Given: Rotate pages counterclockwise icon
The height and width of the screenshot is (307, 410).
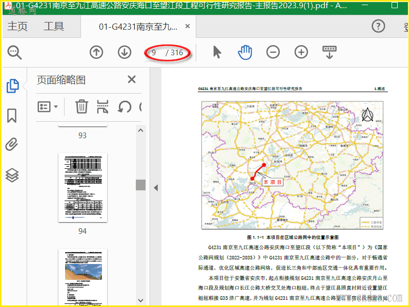Looking at the screenshot, I should click(x=125, y=106).
